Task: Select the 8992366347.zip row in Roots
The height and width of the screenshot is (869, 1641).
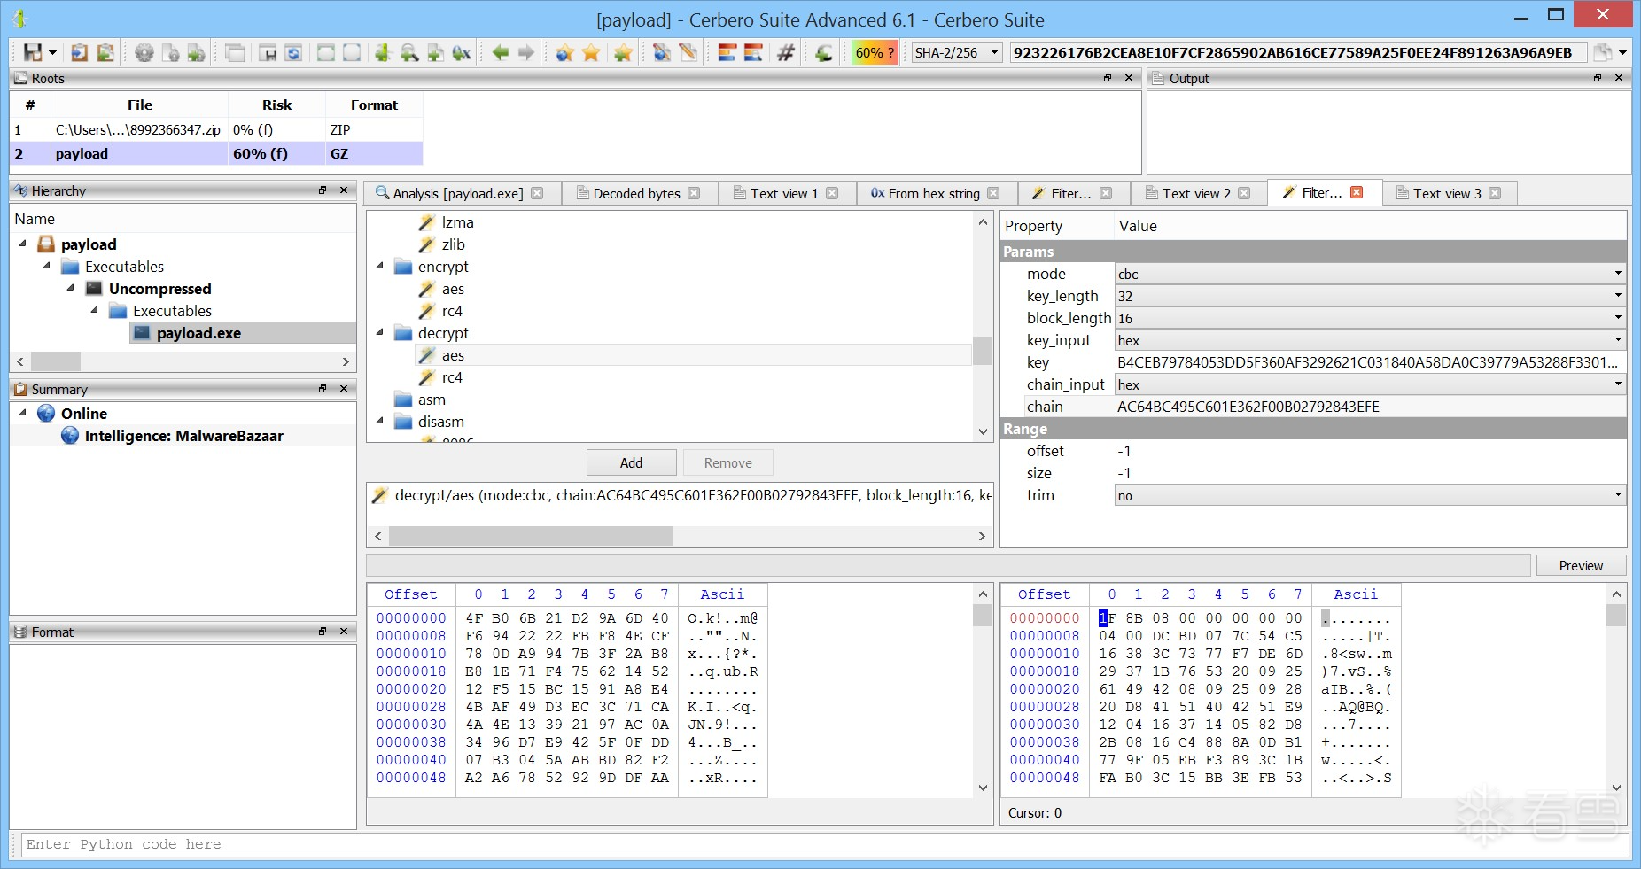Action: pos(216,129)
